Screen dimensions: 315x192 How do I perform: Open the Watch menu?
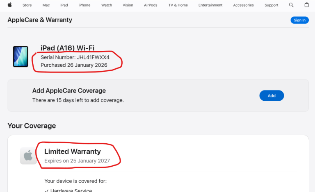coord(107,5)
